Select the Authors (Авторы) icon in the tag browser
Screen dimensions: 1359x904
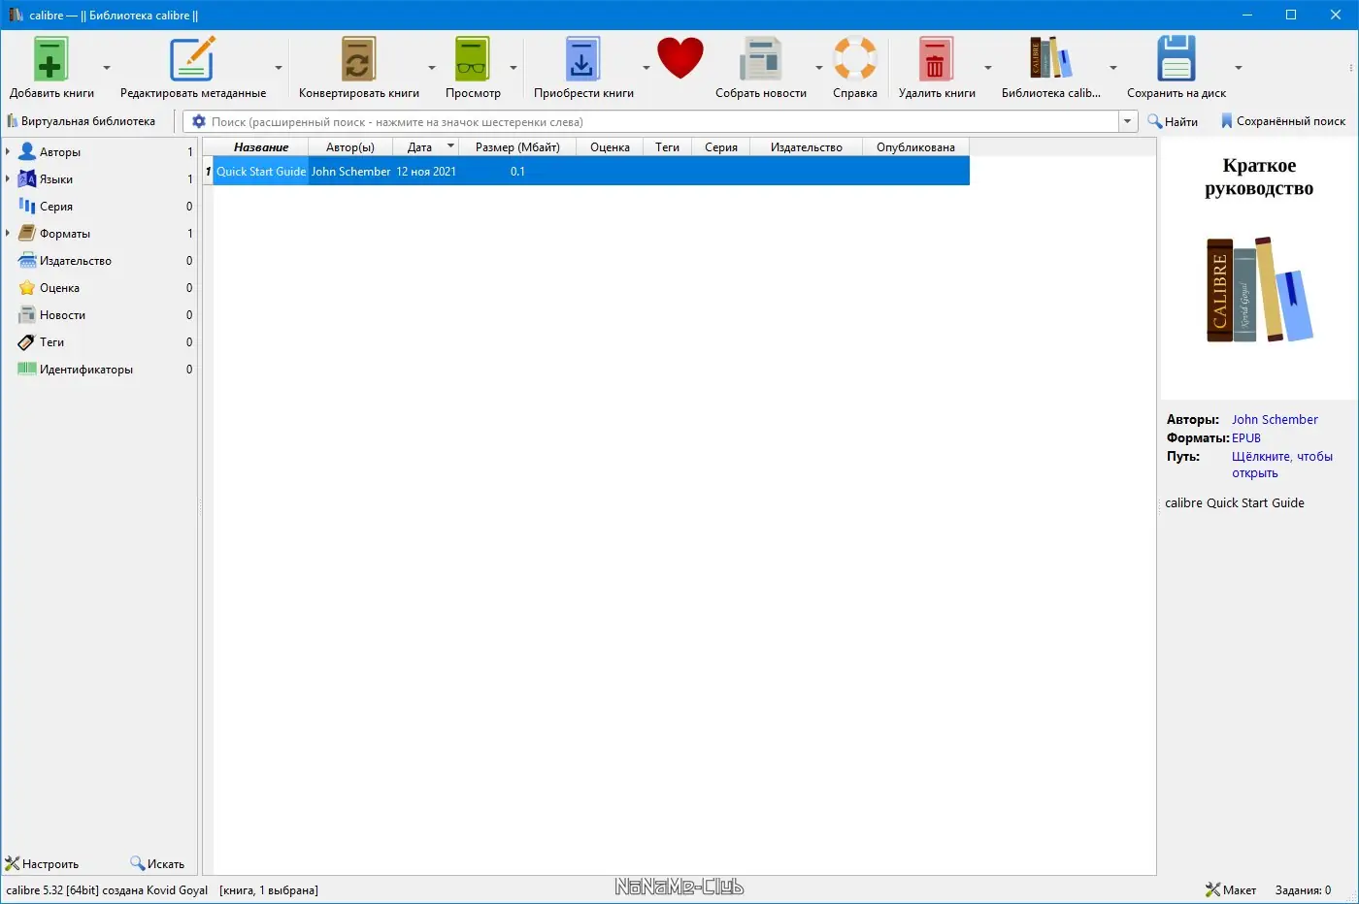tap(27, 151)
